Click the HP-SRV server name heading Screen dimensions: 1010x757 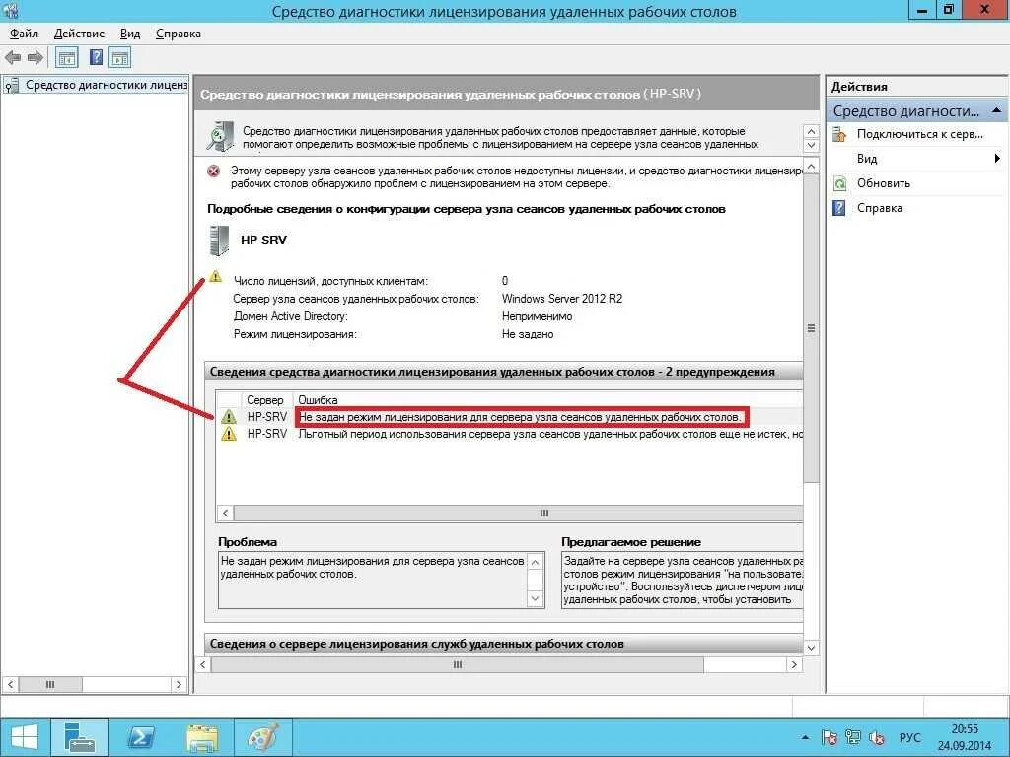tap(263, 241)
